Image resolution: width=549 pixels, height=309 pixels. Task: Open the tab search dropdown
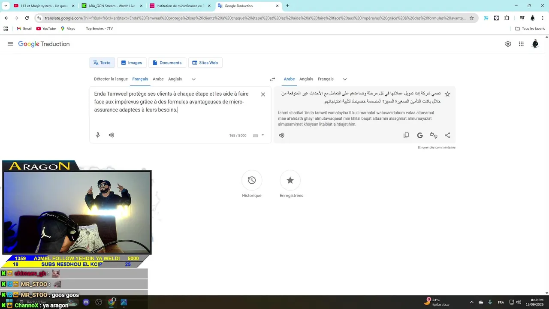click(x=6, y=6)
